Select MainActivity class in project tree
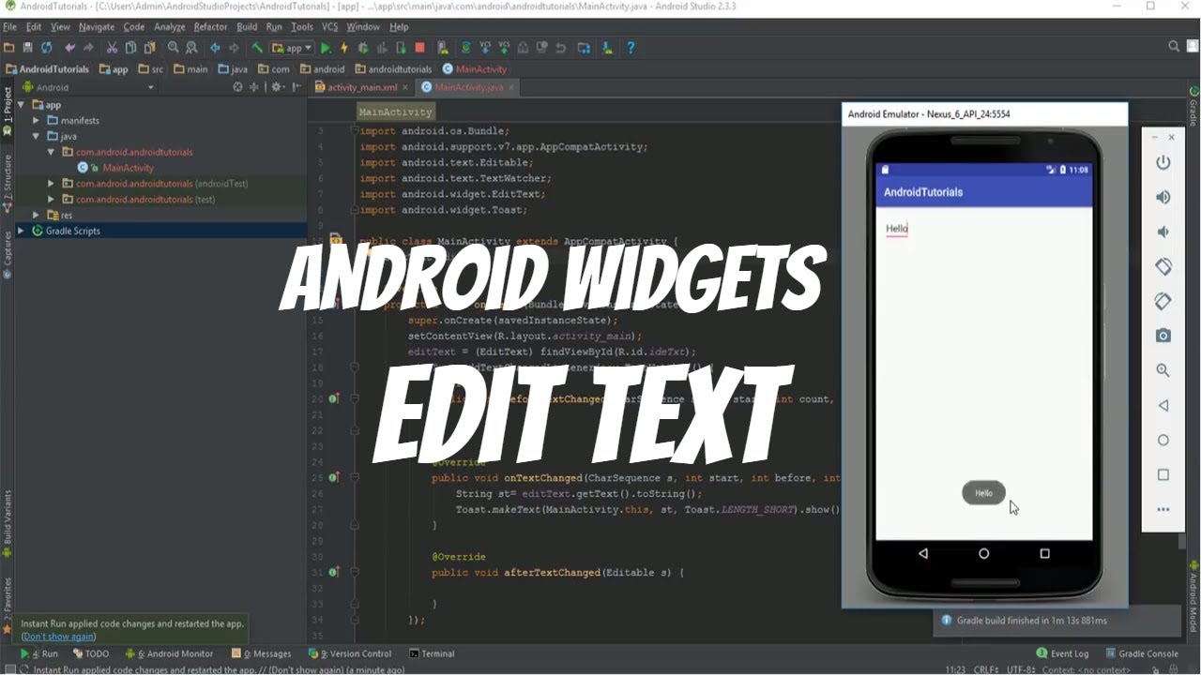1201x675 pixels. click(x=128, y=168)
